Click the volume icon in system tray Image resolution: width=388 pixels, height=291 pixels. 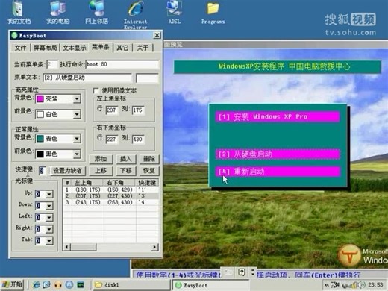[x=362, y=285]
